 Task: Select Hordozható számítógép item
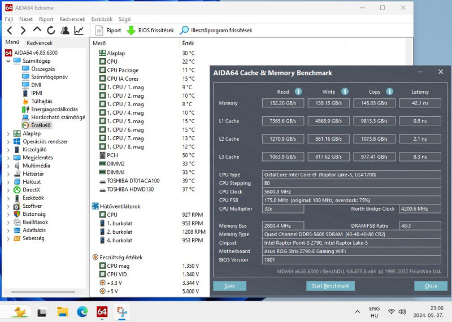coord(54,117)
